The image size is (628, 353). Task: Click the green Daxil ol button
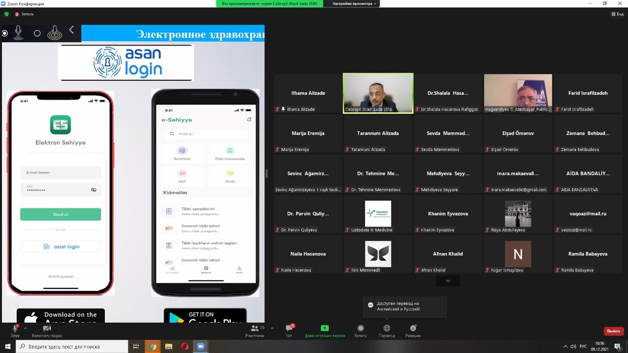pyautogui.click(x=60, y=214)
